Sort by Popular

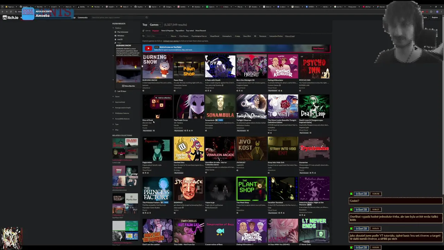pos(155,31)
